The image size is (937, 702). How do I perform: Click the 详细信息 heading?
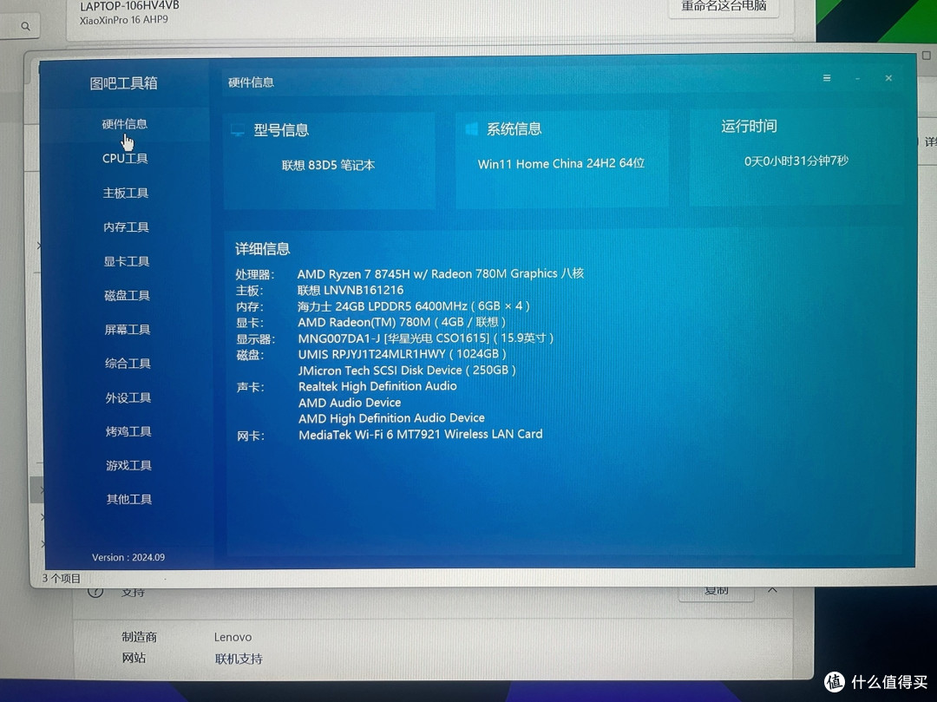pos(262,249)
